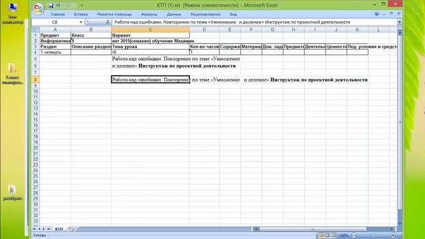Image resolution: width=425 pixels, height=239 pixels.
Task: Maximize the Excel application window
Action: (x=383, y=4)
